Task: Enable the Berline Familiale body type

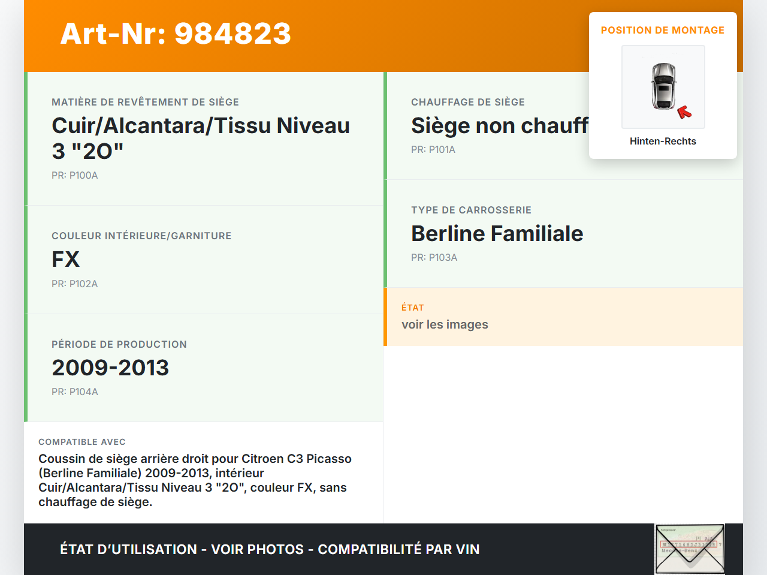Action: click(x=497, y=233)
